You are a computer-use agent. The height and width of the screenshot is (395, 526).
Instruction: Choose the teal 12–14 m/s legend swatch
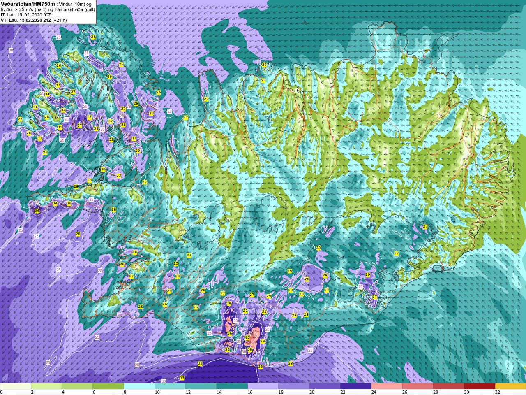pyautogui.click(x=201, y=386)
